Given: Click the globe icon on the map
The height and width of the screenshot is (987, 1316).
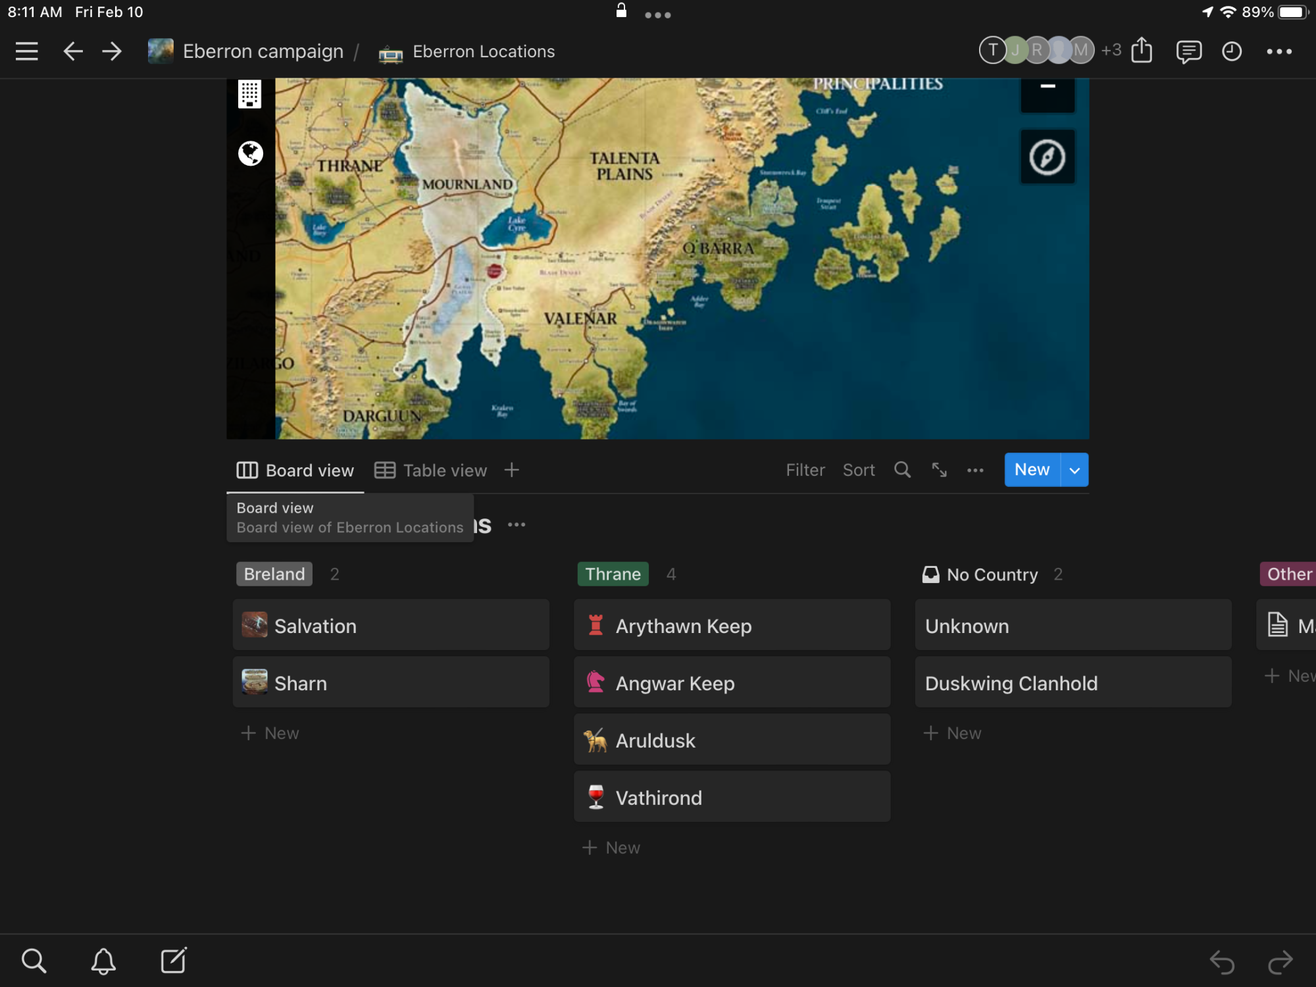Looking at the screenshot, I should (x=250, y=153).
